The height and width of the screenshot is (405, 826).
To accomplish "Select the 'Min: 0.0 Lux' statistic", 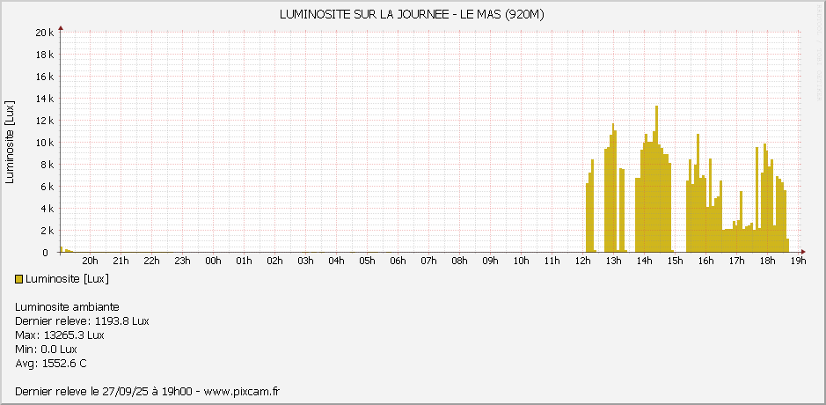I will point(46,350).
